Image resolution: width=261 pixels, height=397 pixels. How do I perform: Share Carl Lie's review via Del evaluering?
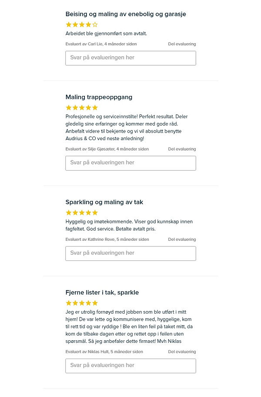pos(182,44)
